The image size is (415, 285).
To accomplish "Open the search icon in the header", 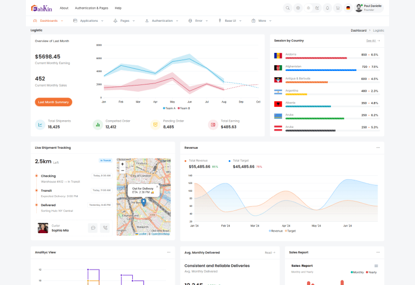I will click(287, 8).
